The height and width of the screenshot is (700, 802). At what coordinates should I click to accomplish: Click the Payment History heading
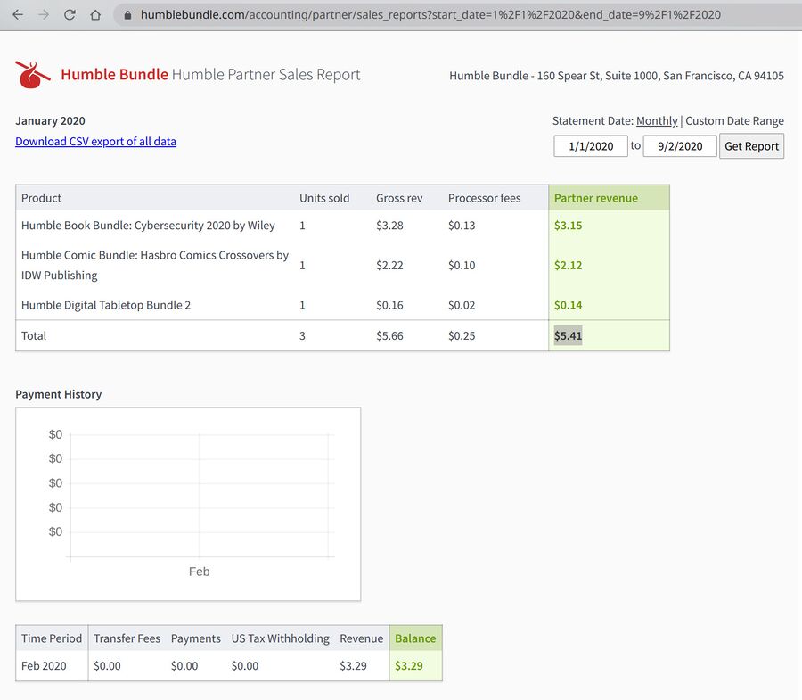(x=58, y=394)
